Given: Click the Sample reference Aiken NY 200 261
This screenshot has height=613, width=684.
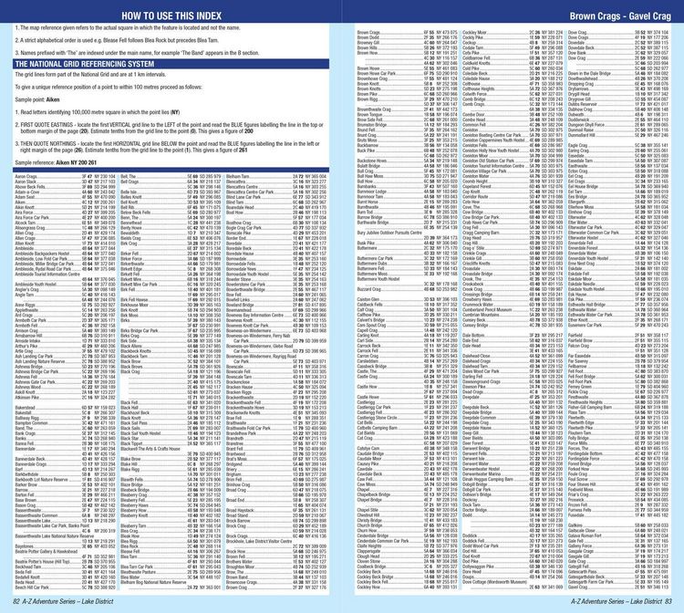Looking at the screenshot, I should 56,162.
